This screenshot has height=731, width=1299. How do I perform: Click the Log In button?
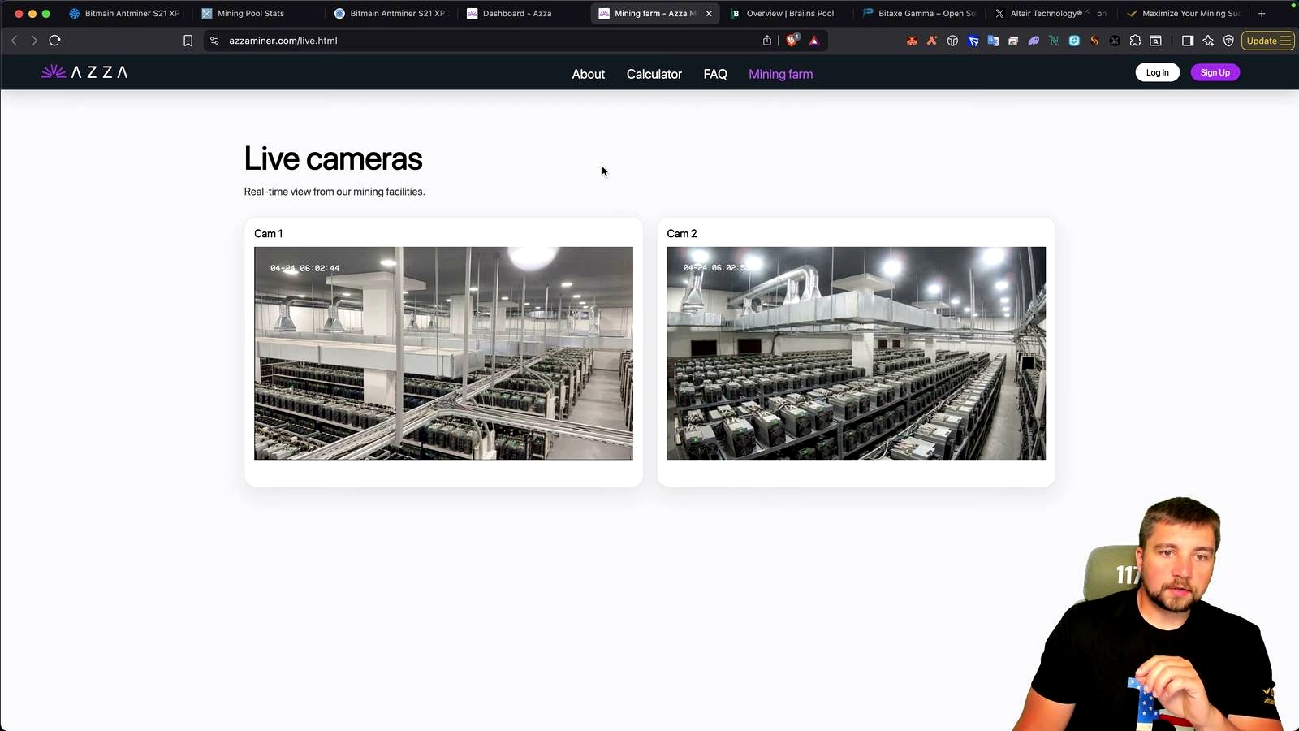pos(1157,72)
